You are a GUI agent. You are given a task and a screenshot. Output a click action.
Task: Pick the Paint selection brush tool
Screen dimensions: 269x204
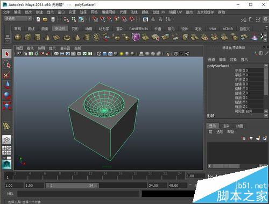click(7, 75)
